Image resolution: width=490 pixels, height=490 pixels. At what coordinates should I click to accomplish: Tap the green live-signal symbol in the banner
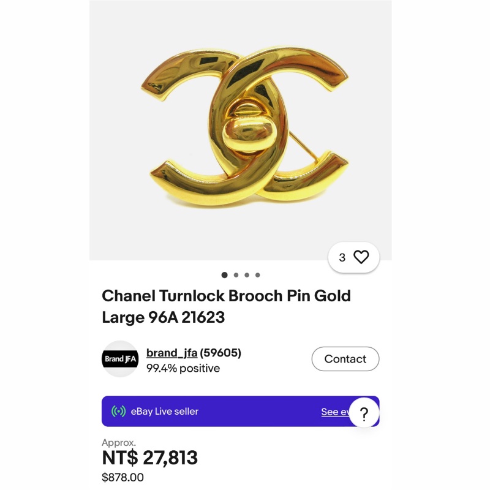click(118, 412)
